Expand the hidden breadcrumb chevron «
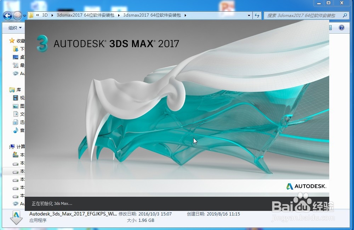The height and width of the screenshot is (230, 354). click(38, 15)
